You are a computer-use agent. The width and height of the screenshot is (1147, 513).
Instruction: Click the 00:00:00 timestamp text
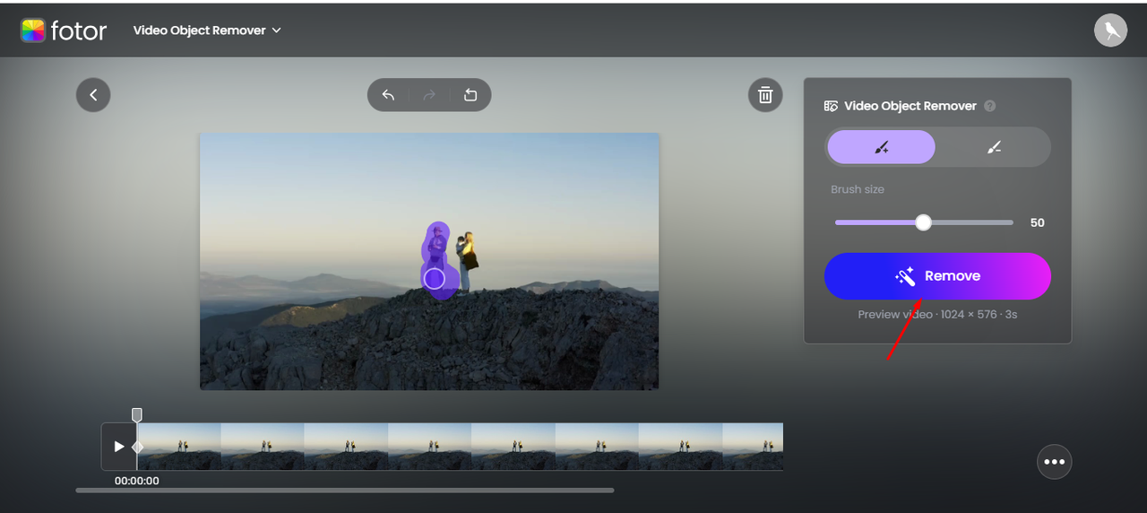pos(137,481)
